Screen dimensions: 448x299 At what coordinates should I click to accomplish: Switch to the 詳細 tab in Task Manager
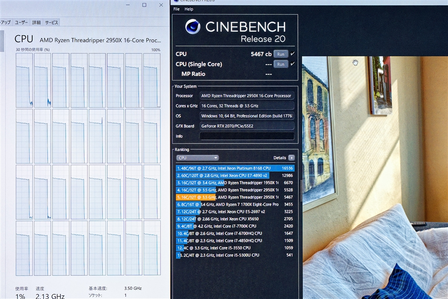click(36, 22)
